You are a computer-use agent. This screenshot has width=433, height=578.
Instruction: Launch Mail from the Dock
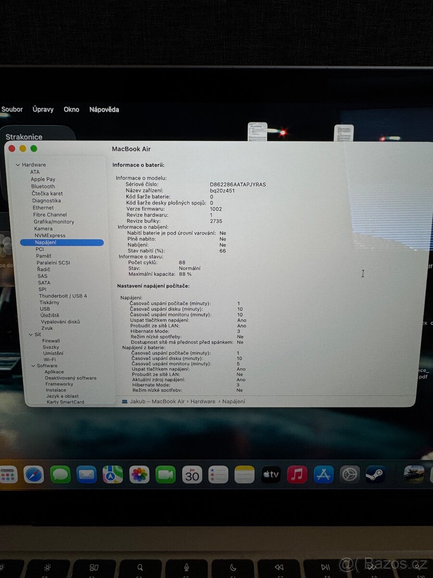coord(85,474)
